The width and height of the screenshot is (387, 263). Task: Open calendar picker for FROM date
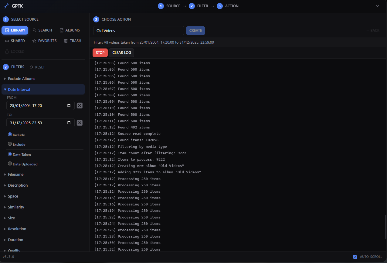tap(69, 105)
